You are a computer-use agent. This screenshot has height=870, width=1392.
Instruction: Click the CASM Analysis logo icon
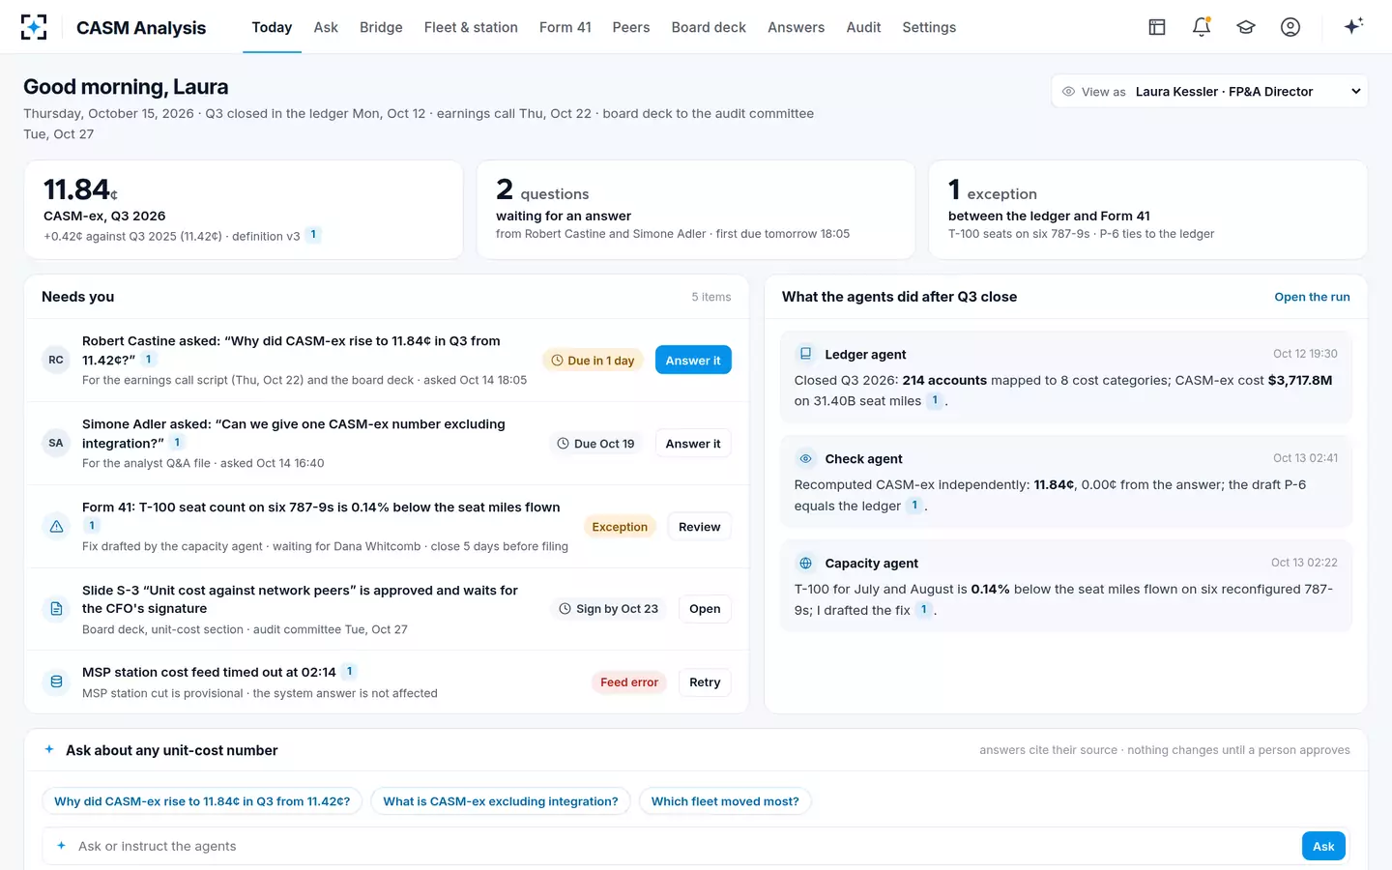click(x=34, y=27)
